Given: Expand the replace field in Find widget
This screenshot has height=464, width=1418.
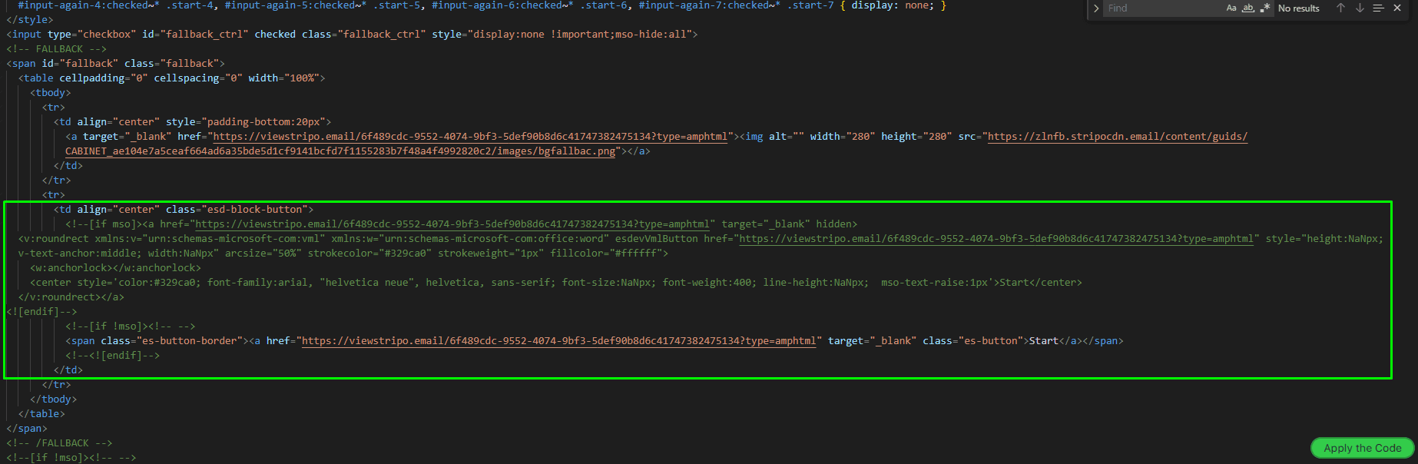Looking at the screenshot, I should (1096, 8).
